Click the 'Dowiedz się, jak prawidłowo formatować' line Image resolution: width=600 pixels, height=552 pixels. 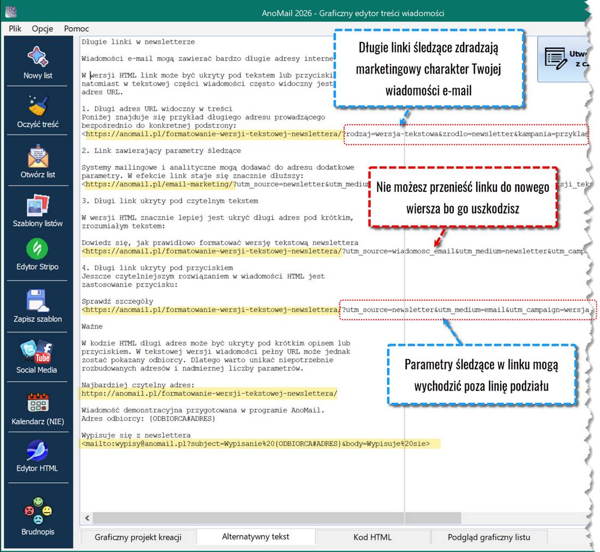pos(220,242)
